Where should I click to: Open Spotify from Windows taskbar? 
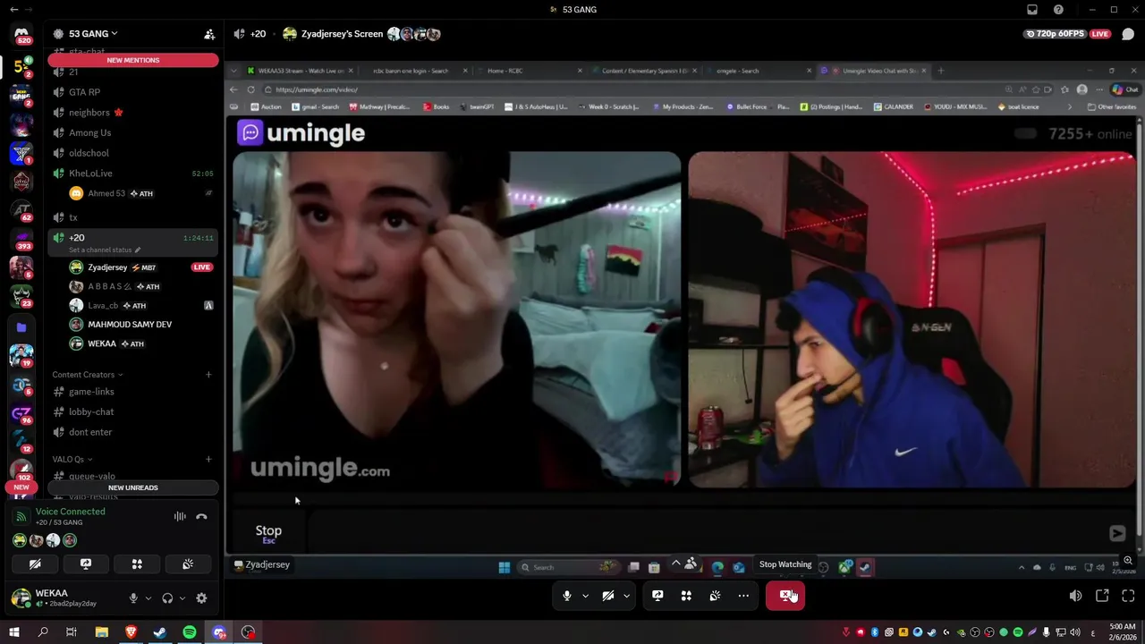point(190,632)
